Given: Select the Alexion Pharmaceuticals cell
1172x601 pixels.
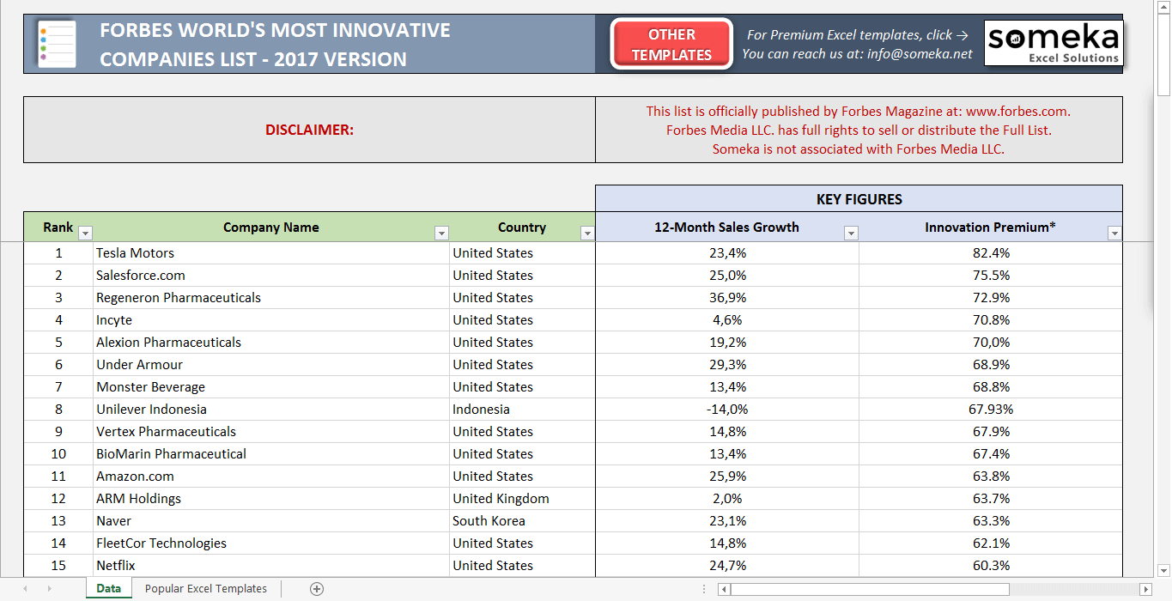Looking at the screenshot, I should (271, 343).
